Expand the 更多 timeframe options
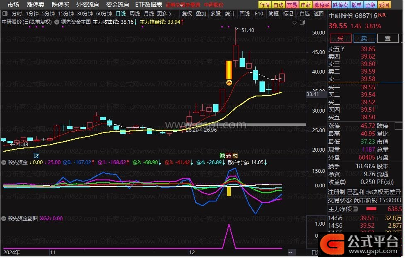This screenshot has height=258, width=405. [164, 13]
